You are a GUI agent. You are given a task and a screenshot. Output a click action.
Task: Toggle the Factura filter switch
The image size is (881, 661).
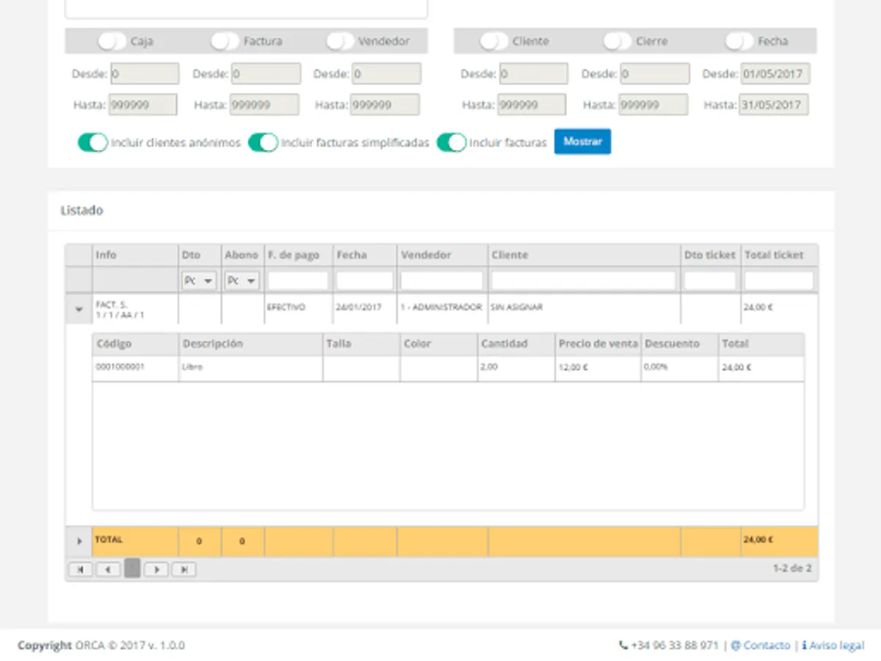(x=225, y=41)
